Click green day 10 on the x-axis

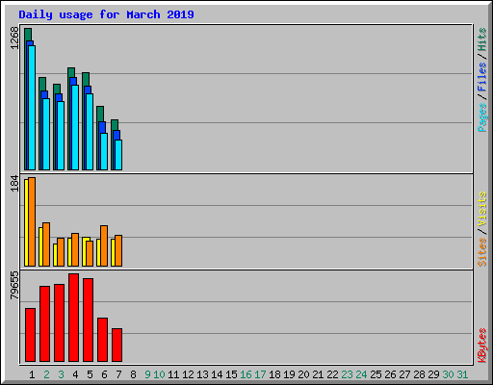(159, 374)
